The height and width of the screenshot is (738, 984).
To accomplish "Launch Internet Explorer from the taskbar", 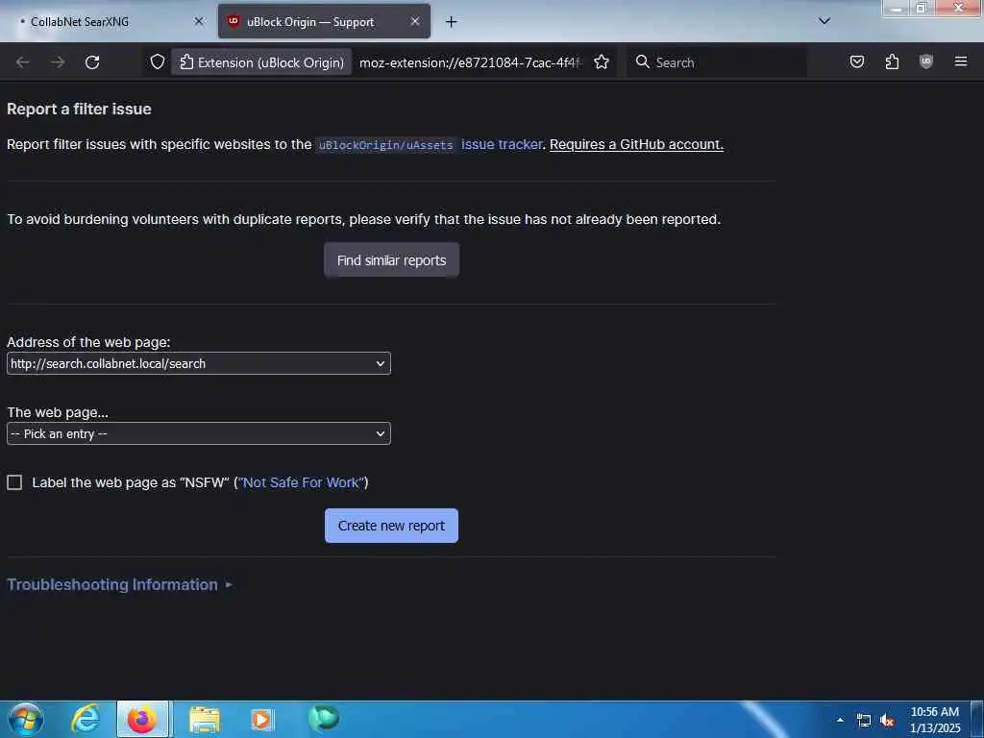I will coord(86,719).
